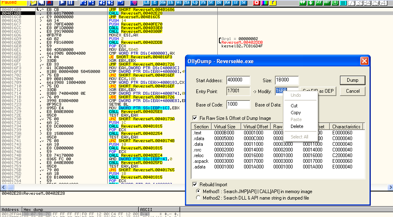The image size is (393, 217).
Task: Select the .text section row
Action: [x=278, y=133]
